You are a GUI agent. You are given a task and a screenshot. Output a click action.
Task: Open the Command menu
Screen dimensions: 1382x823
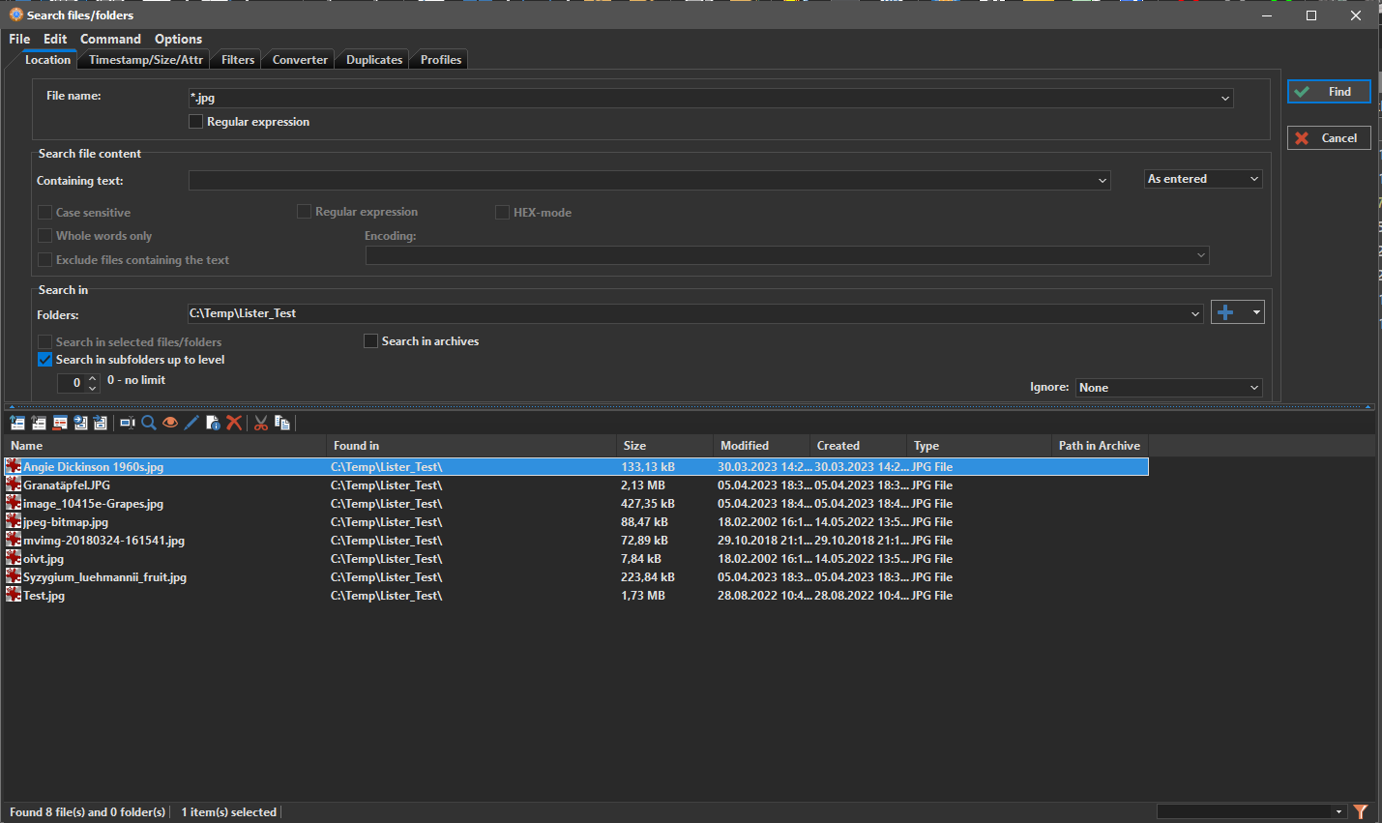pyautogui.click(x=110, y=39)
